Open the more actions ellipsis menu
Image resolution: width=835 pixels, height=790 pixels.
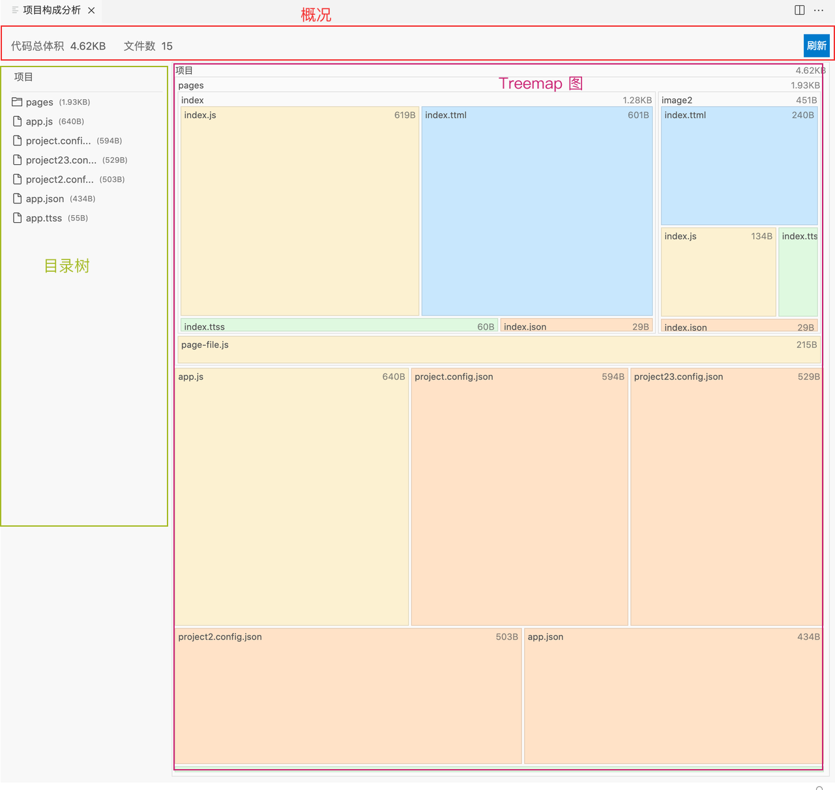point(819,10)
